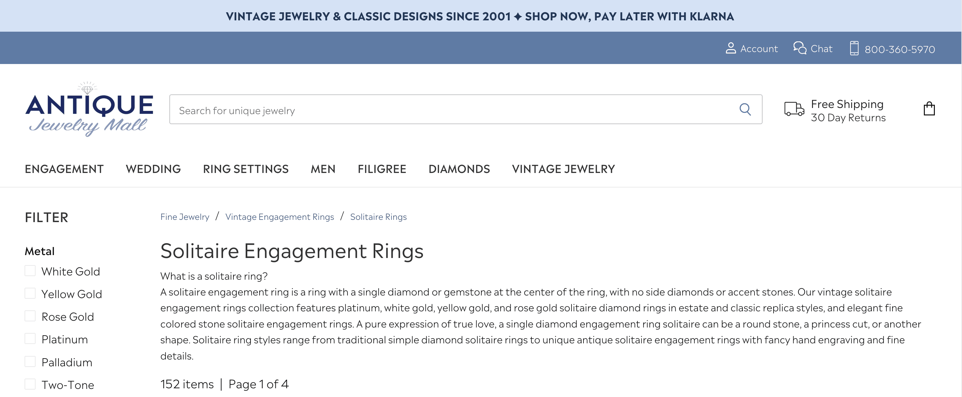Click the phone icon next to 800-360-5970
The height and width of the screenshot is (397, 962).
pos(855,48)
